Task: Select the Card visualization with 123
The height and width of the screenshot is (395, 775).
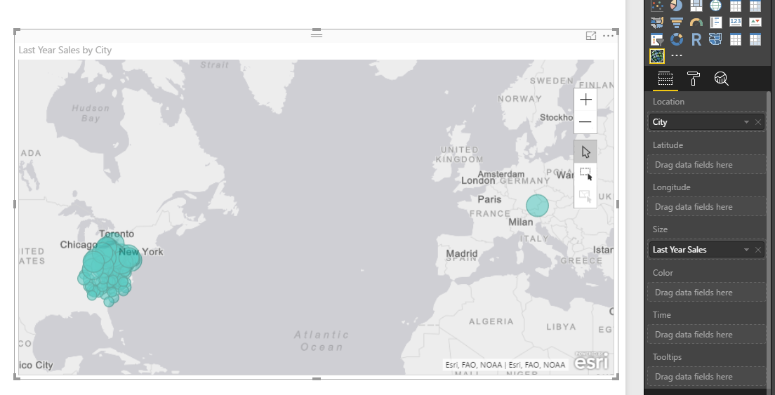Action: click(736, 22)
